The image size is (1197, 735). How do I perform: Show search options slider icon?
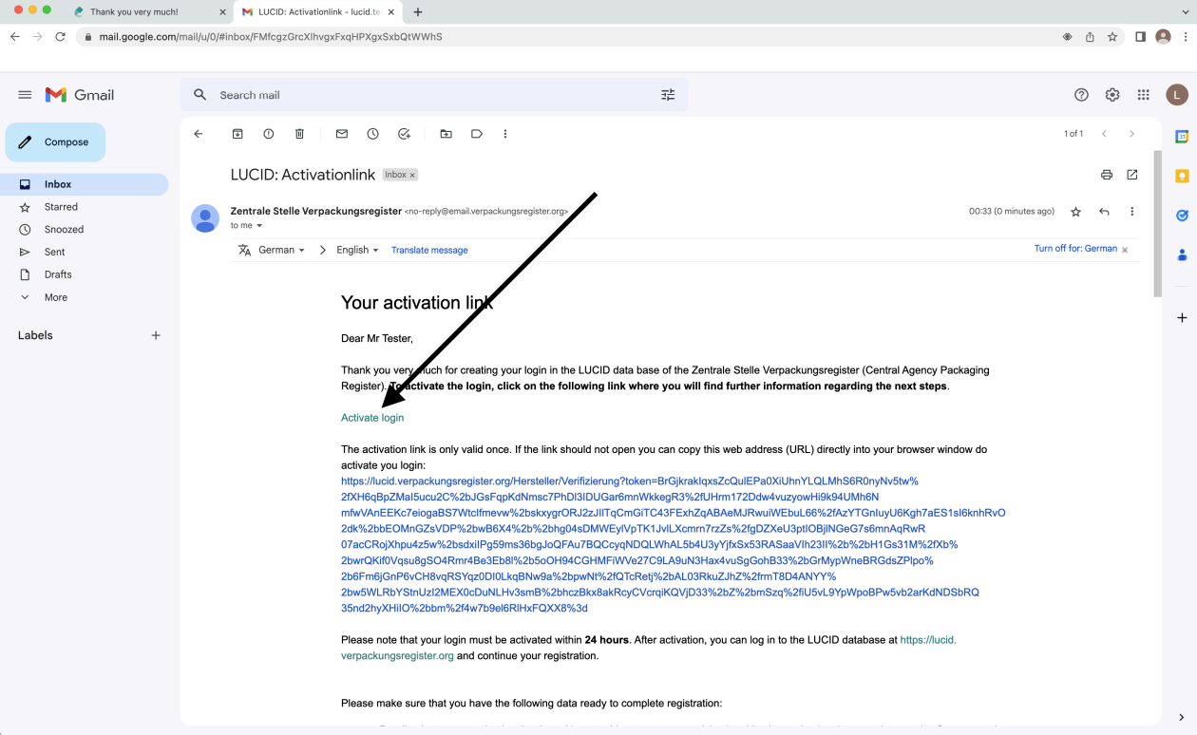pyautogui.click(x=668, y=95)
